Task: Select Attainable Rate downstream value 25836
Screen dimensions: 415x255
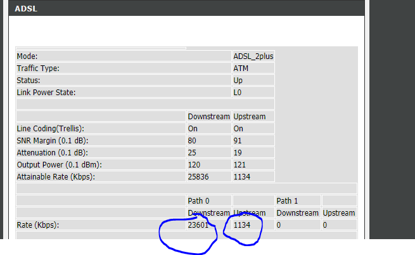Action: pos(198,176)
